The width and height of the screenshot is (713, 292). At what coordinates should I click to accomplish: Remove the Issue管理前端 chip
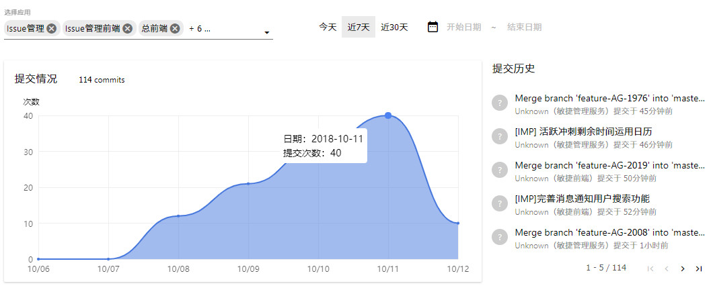tap(128, 28)
